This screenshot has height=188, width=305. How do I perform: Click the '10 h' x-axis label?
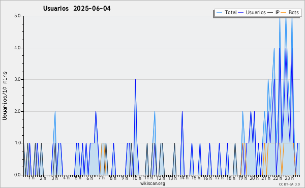tap(137, 178)
